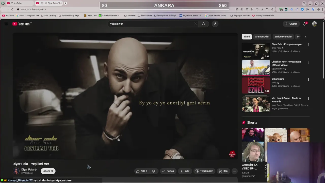
Task: Click the Oluştur create button
Action: [291, 24]
